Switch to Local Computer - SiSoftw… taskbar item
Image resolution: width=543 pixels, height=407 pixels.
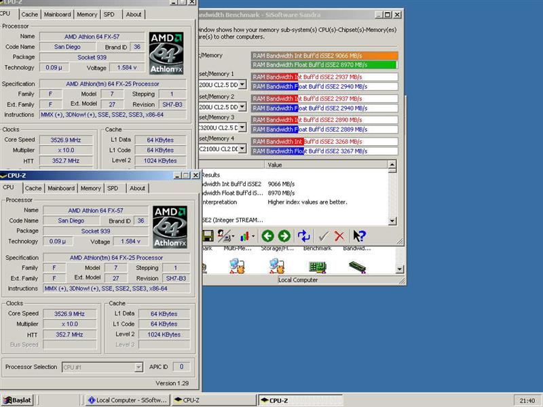[x=128, y=400]
